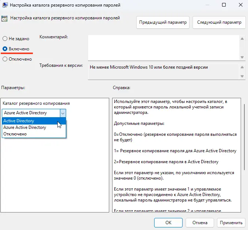
Task: Pick 'Отключено' option in the dropdown list
Action: pyautogui.click(x=15, y=134)
